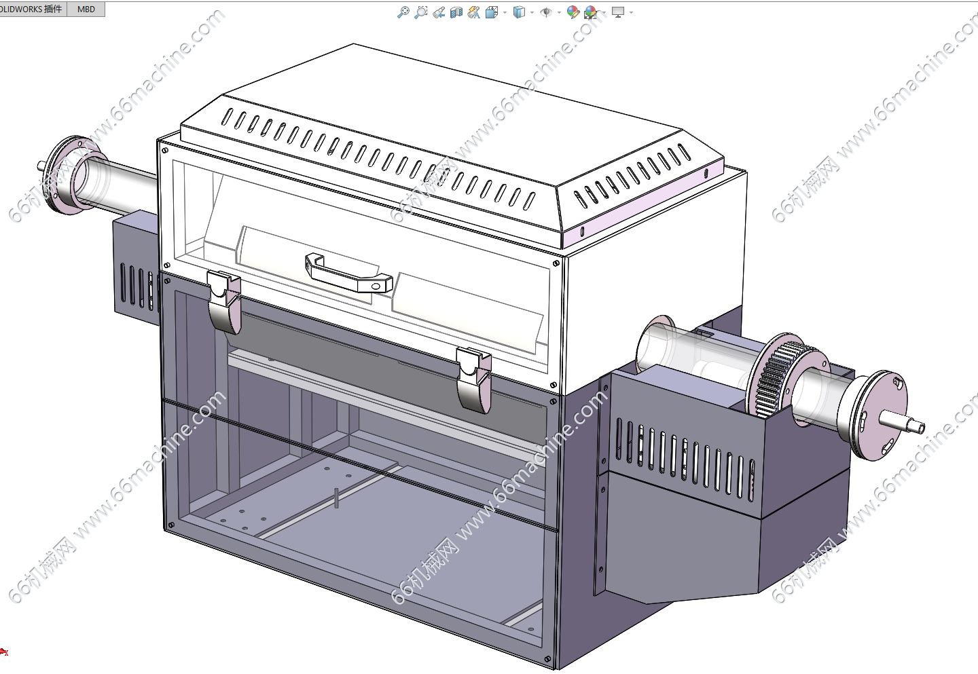Switch to the MBD tab
Viewport: 978px width, 674px height.
click(x=86, y=9)
